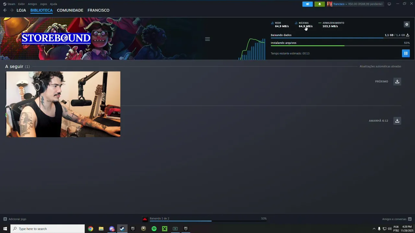Image resolution: width=415 pixels, height=233 pixels.
Task: Open the Steam menu
Action: tap(9, 4)
